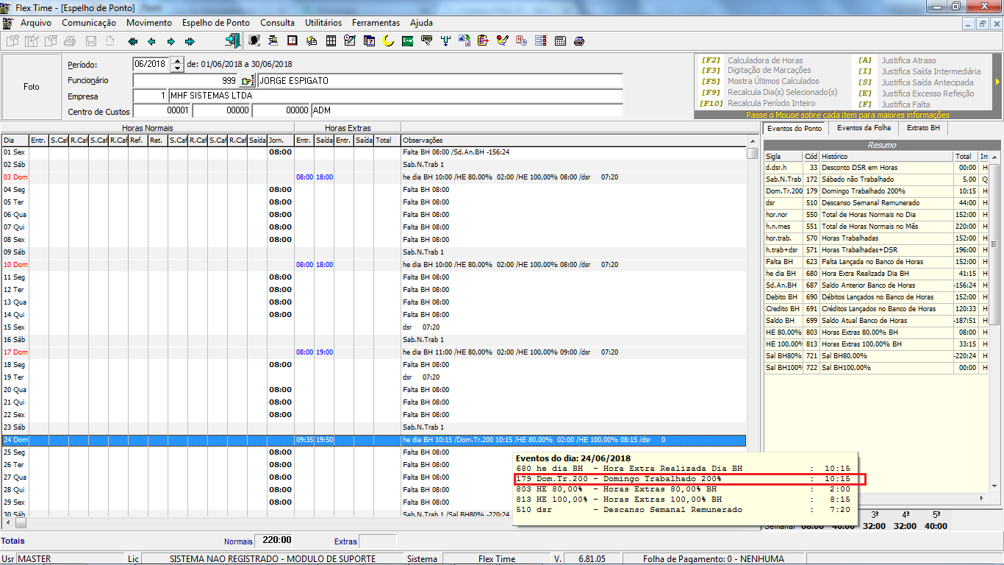Click the Observações column header
1004x565 pixels.
click(573, 140)
